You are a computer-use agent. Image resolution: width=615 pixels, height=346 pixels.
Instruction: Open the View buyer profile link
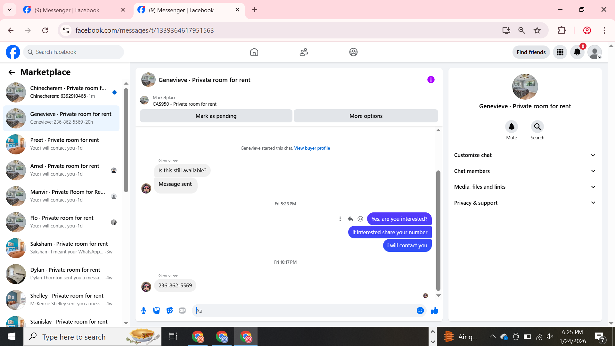[x=312, y=148]
